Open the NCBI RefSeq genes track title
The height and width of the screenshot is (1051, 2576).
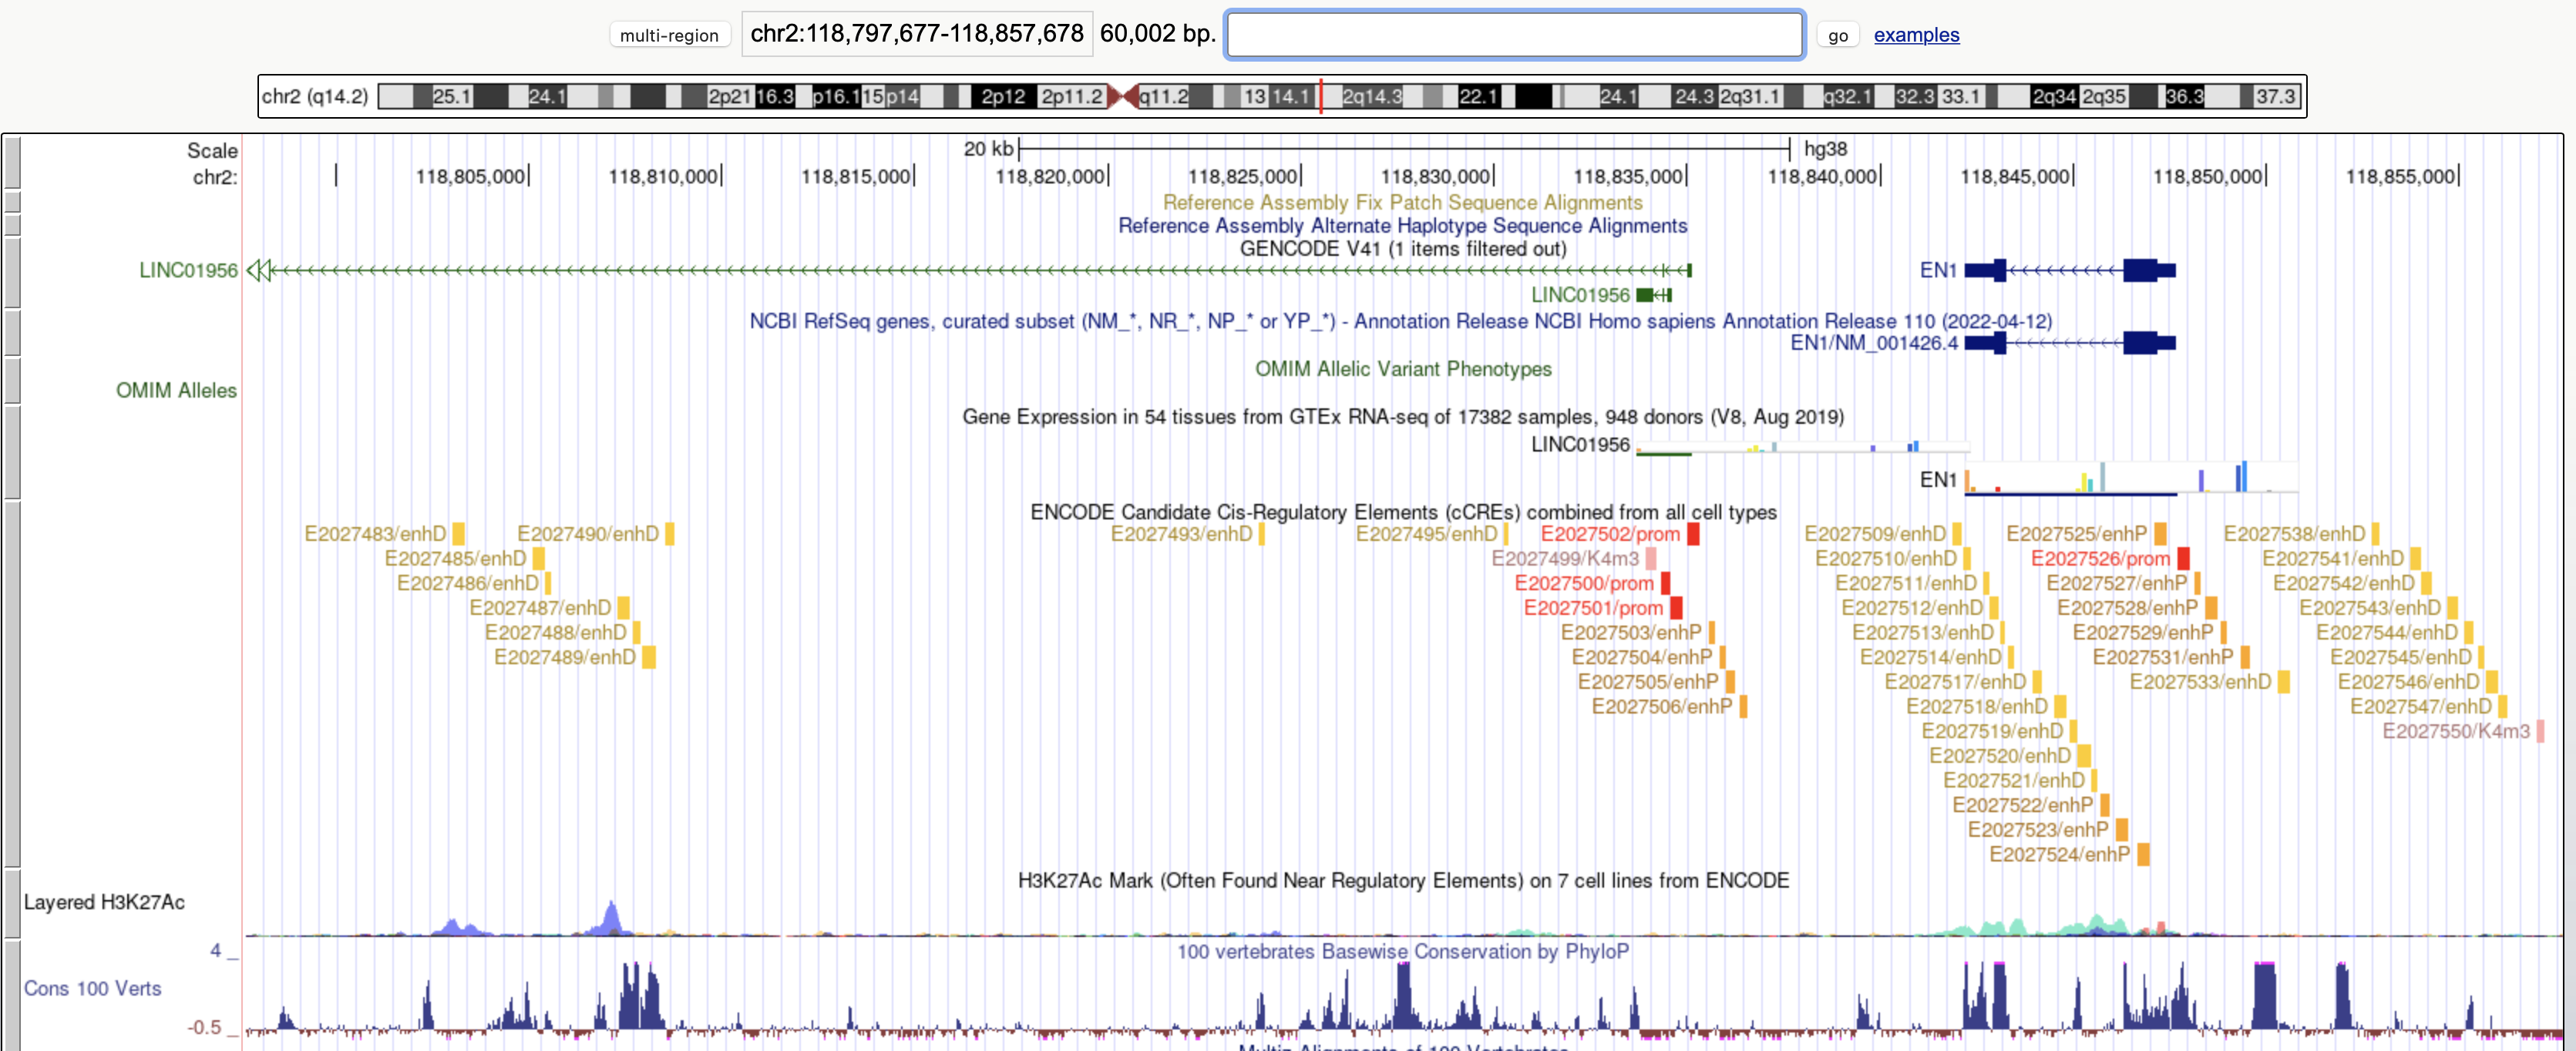pyautogui.click(x=1400, y=321)
